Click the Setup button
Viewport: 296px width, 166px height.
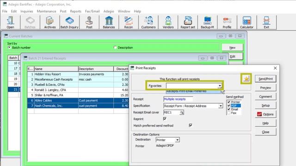coord(265,106)
